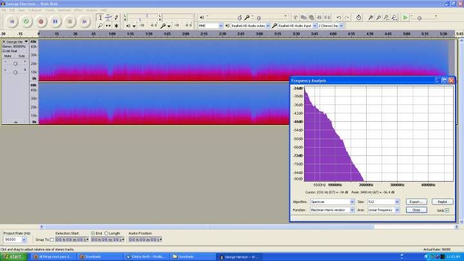Click the track pan slider knob

[15, 72]
